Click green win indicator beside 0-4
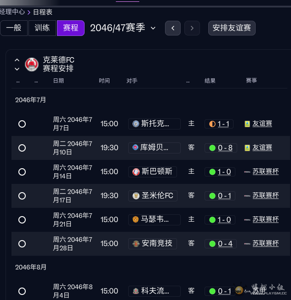The height and width of the screenshot is (300, 291). click(x=212, y=244)
